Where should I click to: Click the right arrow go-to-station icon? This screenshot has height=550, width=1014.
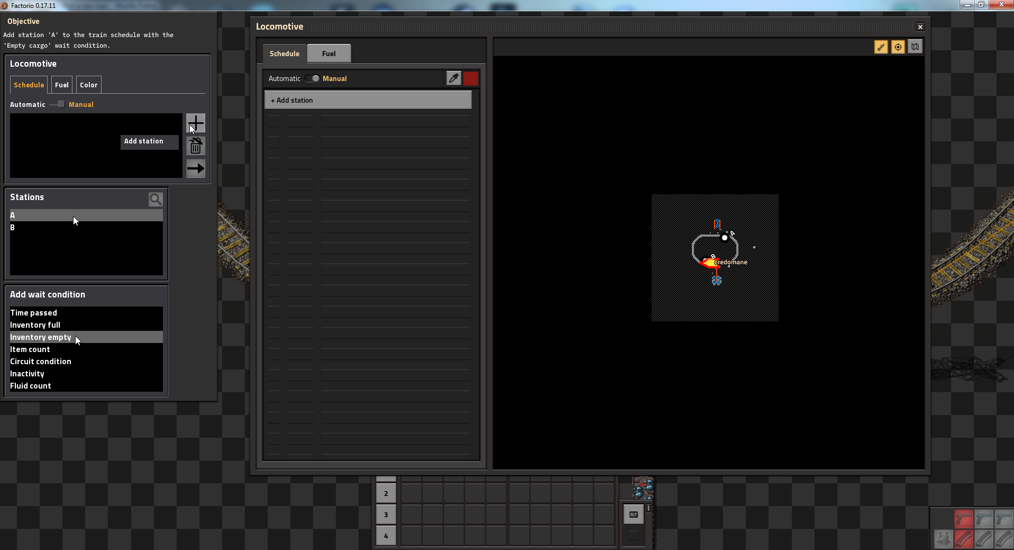(196, 168)
